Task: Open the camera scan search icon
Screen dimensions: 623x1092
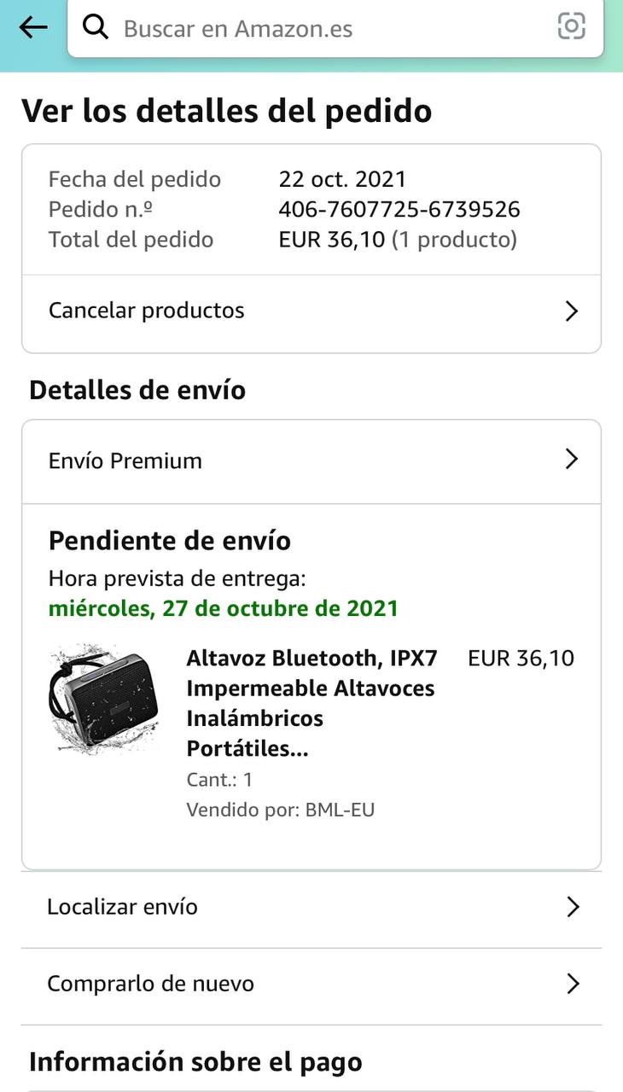Action: click(571, 27)
